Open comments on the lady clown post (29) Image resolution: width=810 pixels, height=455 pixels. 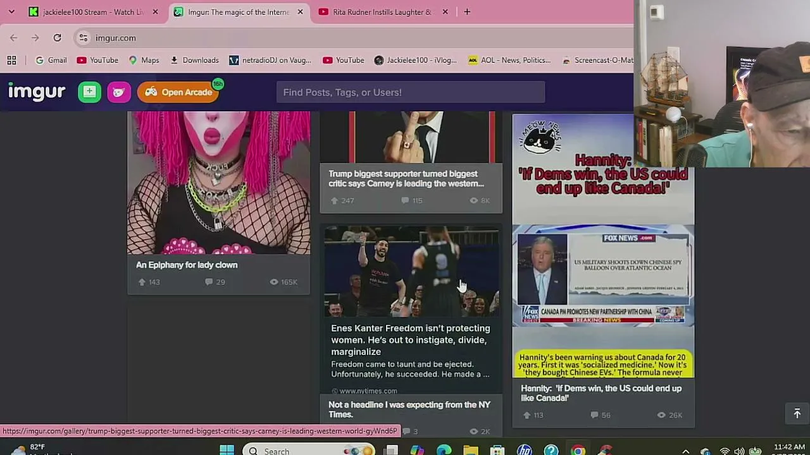tap(215, 282)
